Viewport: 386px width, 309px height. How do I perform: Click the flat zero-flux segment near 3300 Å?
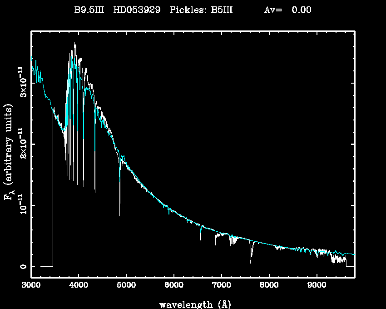(46, 266)
